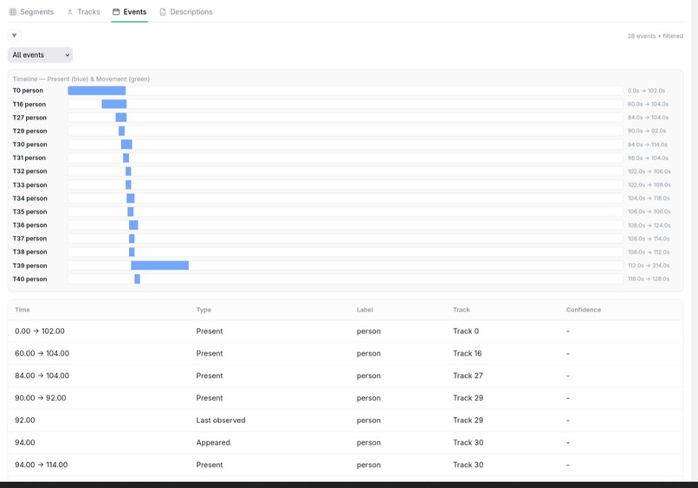Click the Type column header
The height and width of the screenshot is (488, 698).
[x=204, y=310]
